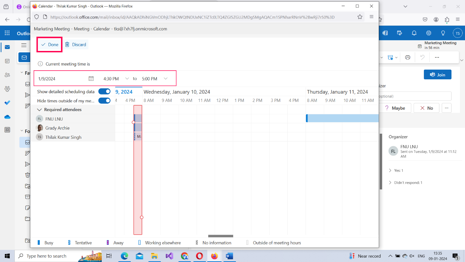Image resolution: width=465 pixels, height=262 pixels.
Task: Respond Maybe to the meeting invite
Action: tap(395, 108)
